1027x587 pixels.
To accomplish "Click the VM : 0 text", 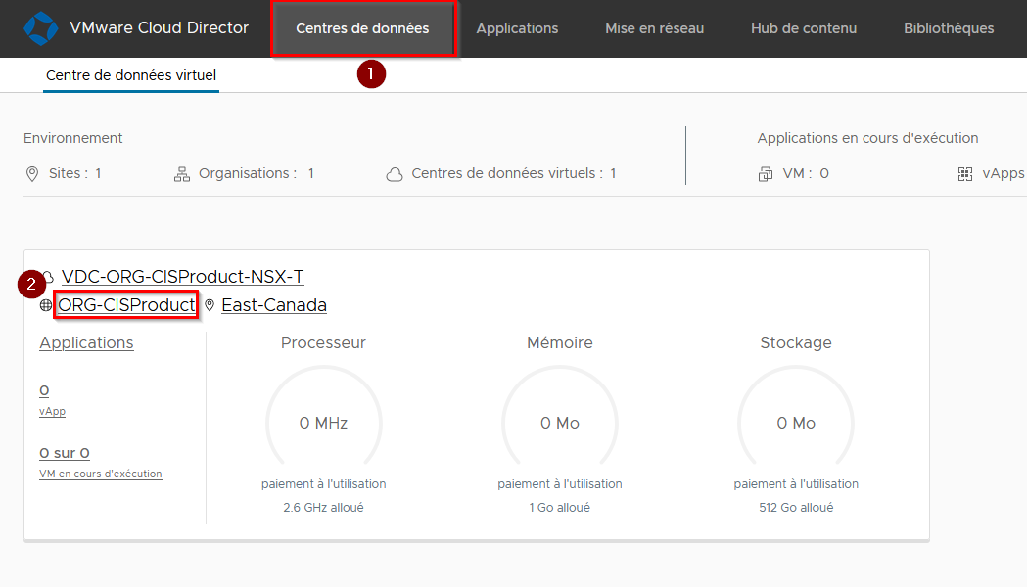I will [x=806, y=173].
